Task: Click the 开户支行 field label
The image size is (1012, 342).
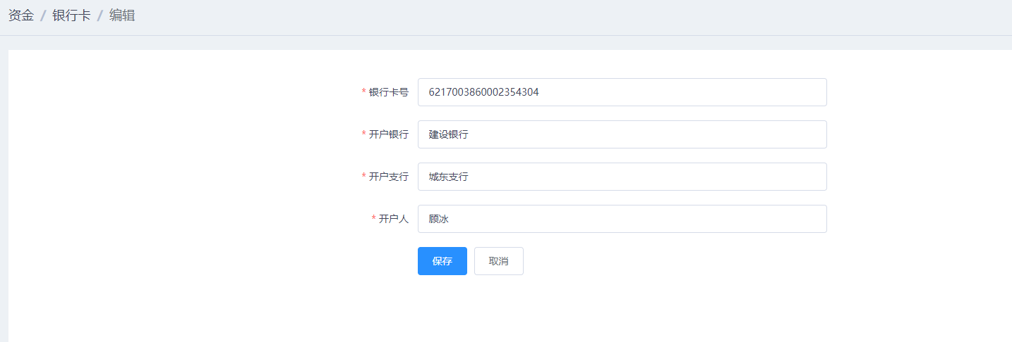Action: (388, 177)
